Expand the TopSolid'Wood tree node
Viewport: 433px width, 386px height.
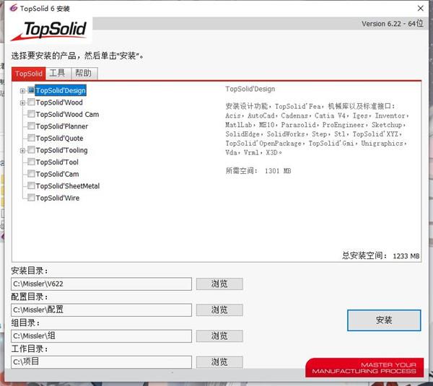pyautogui.click(x=22, y=102)
